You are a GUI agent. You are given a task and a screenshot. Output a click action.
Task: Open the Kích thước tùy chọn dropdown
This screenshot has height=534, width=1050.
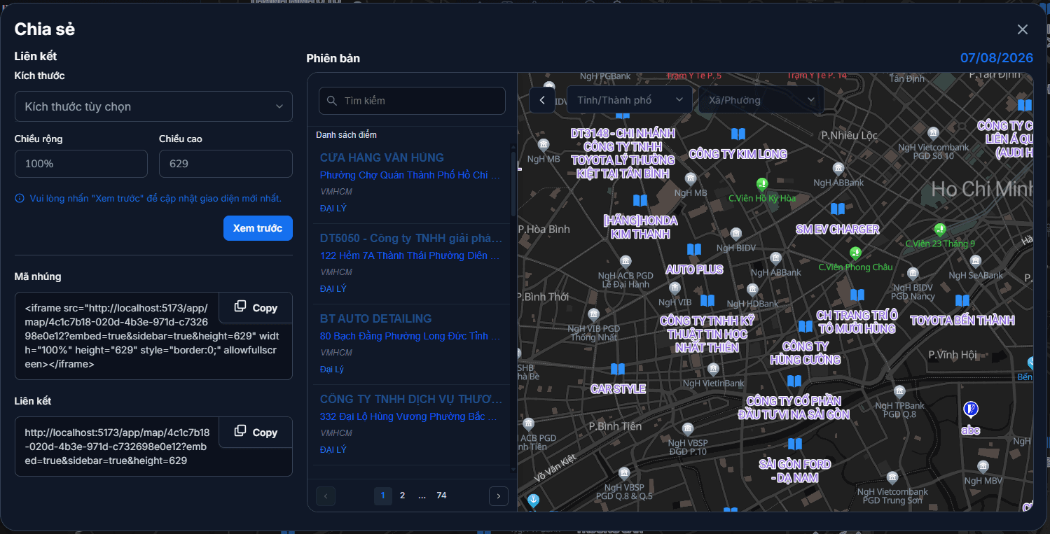click(x=153, y=106)
